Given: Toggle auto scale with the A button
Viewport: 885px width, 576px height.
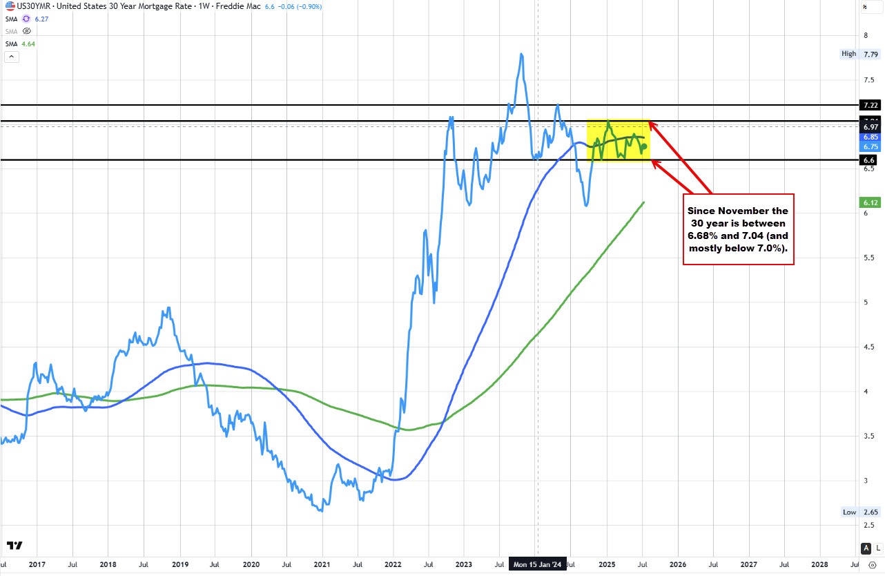Looking at the screenshot, I should click(866, 548).
